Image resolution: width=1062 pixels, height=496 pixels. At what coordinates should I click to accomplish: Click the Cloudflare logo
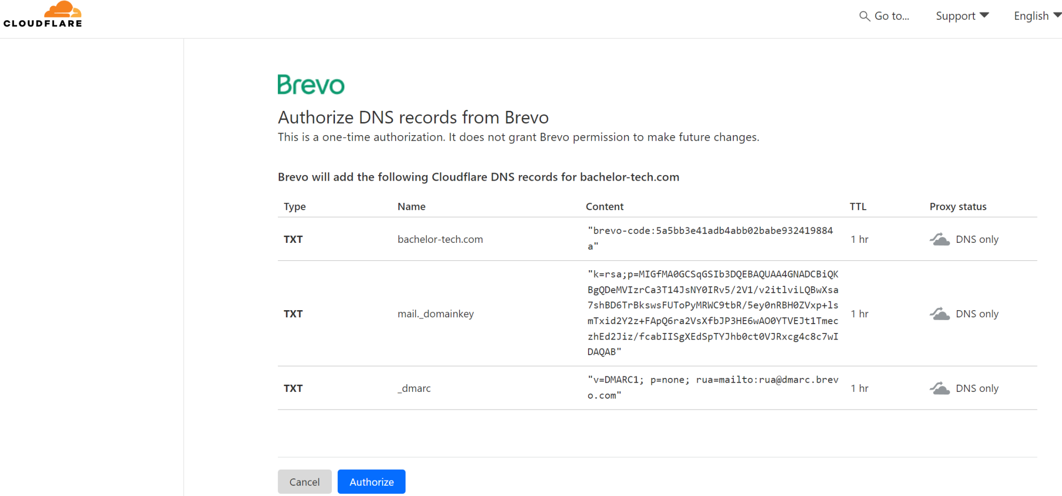[x=43, y=14]
